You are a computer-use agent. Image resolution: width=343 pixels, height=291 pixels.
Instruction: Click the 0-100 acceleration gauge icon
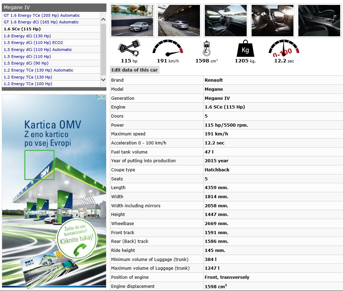click(284, 48)
